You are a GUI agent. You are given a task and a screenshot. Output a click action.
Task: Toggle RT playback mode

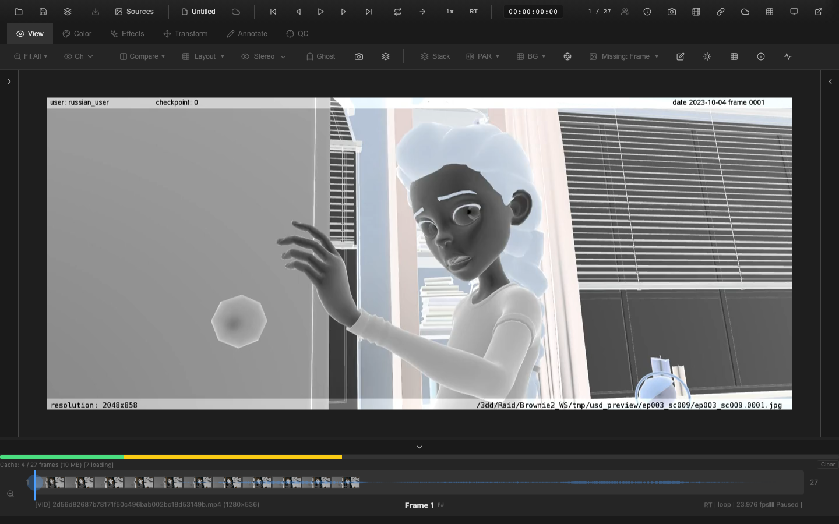pos(474,12)
